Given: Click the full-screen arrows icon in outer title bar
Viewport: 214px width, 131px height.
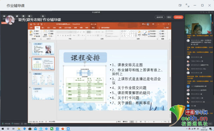Looking at the screenshot, I should [x=188, y=5].
